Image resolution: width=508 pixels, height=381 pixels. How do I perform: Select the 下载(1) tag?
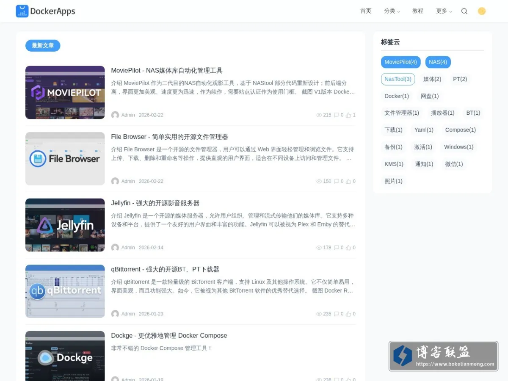(393, 130)
